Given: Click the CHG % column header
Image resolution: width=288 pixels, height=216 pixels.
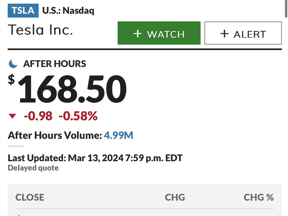Looking at the screenshot, I should 259,197.
